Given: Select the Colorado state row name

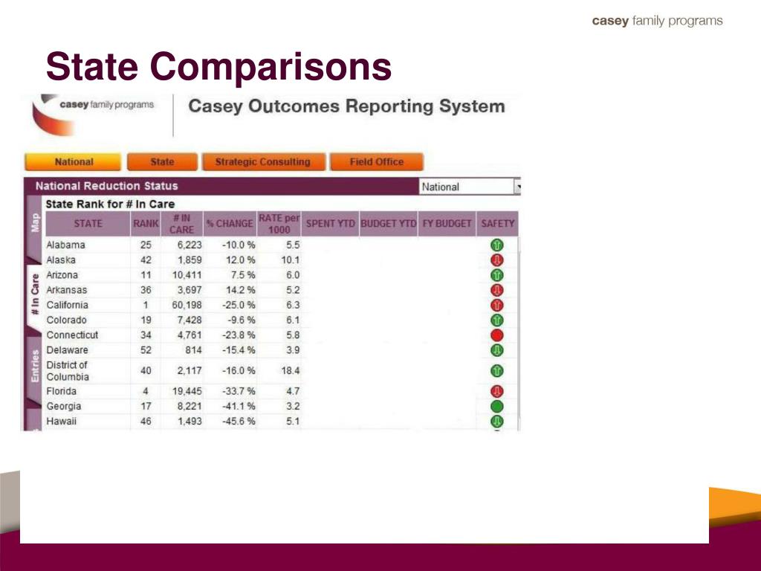Looking at the screenshot, I should click(x=66, y=320).
